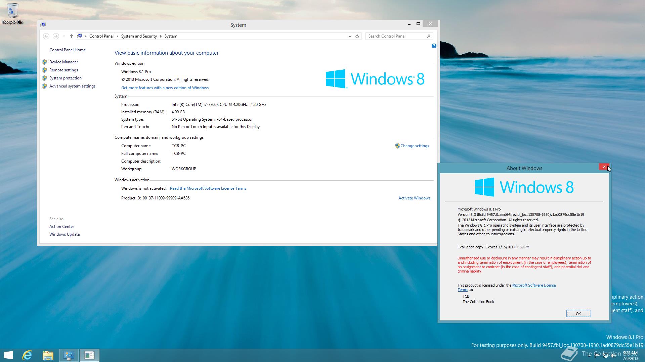Screen dimensions: 645x362
Task: Expand chevron before Control Panel breadcrumb
Action: point(86,36)
